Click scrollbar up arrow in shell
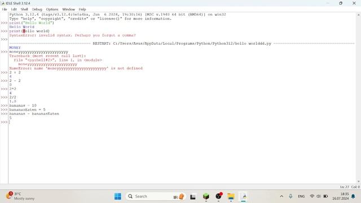 coord(359,15)
